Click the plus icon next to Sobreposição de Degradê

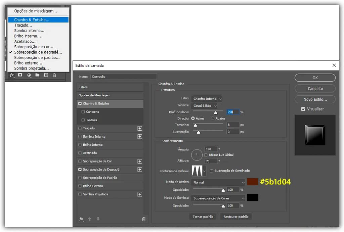point(140,170)
